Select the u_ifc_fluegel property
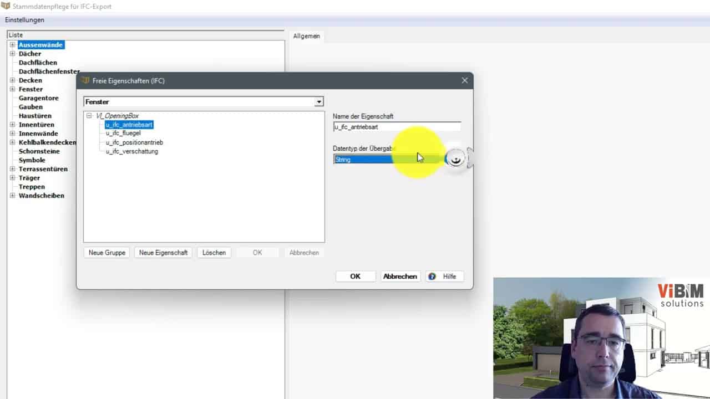This screenshot has width=710, height=399. [123, 134]
